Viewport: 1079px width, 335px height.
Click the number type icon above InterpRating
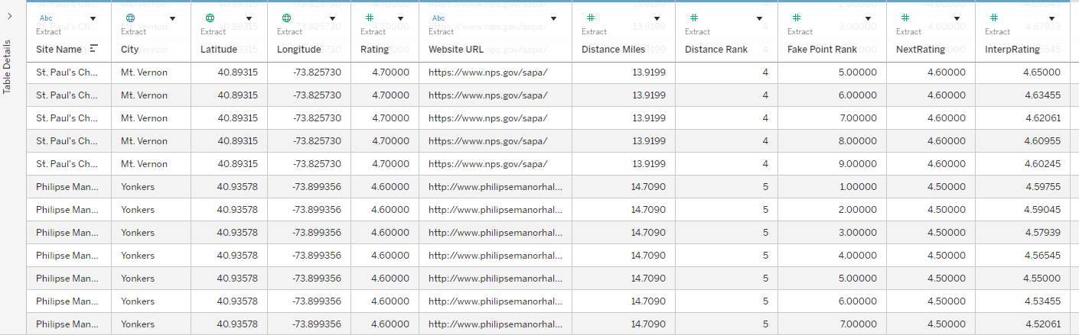993,18
